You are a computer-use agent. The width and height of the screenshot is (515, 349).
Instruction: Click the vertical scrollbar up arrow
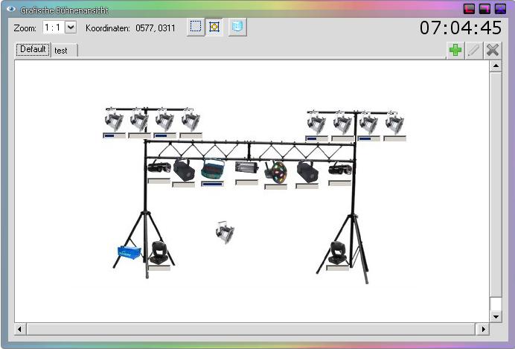click(x=495, y=66)
